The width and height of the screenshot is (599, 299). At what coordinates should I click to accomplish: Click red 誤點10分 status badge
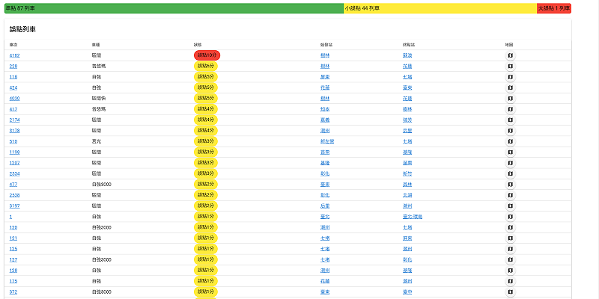click(206, 55)
